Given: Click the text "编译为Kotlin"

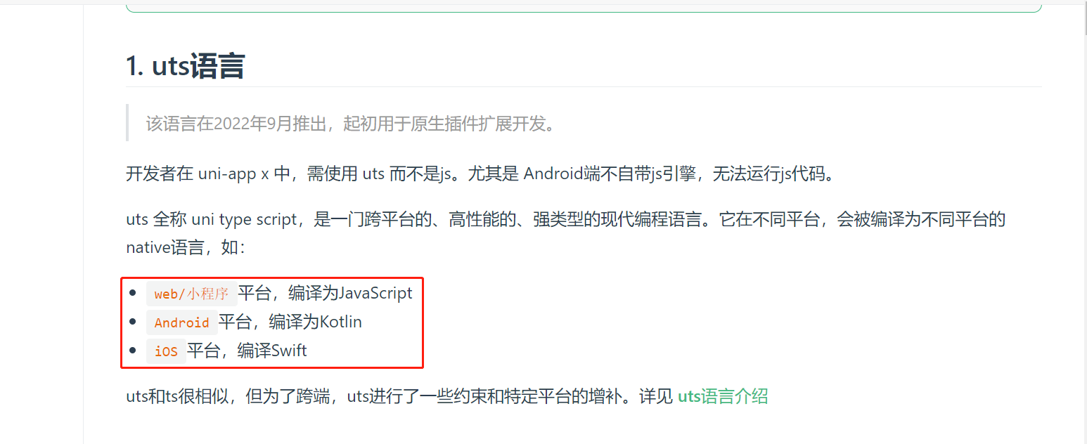Looking at the screenshot, I should (x=316, y=322).
